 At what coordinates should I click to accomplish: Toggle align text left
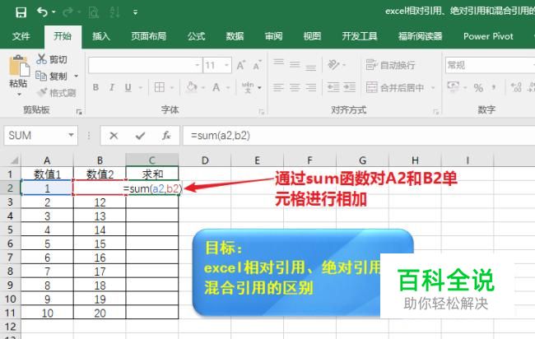pos(279,88)
